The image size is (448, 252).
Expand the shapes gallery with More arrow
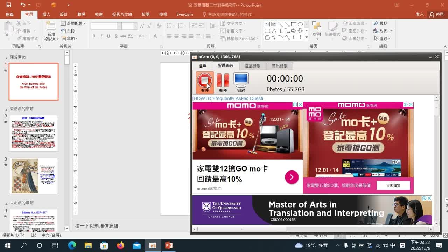click(x=307, y=37)
